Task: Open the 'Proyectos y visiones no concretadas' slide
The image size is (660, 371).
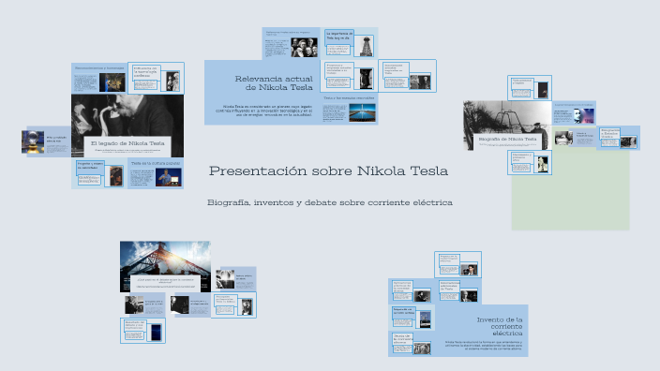Action: tap(99, 173)
